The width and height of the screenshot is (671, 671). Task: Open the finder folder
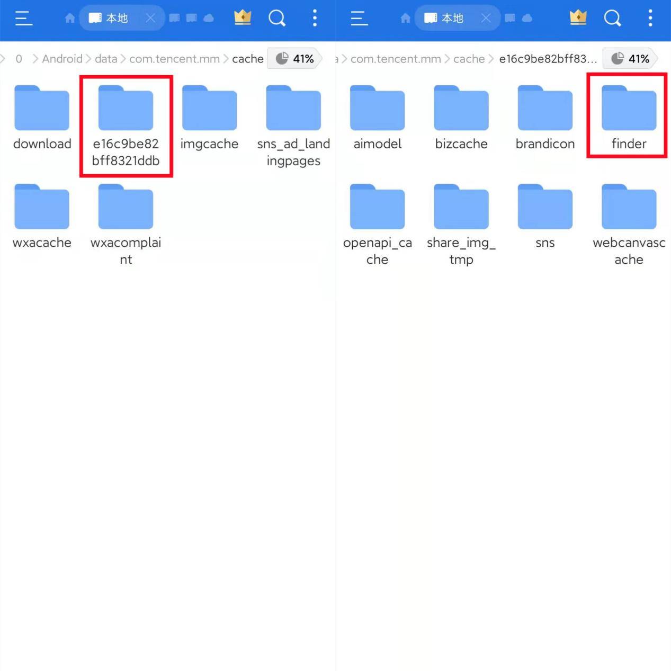[x=629, y=119]
